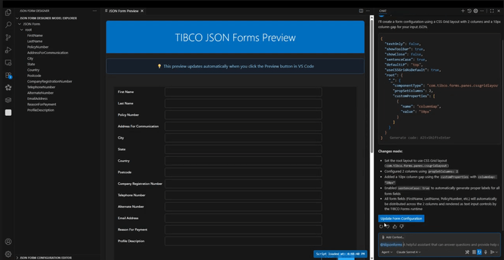Open the Manage gear icon in activity bar
Viewport: 504px width, 260px height.
coord(8,254)
